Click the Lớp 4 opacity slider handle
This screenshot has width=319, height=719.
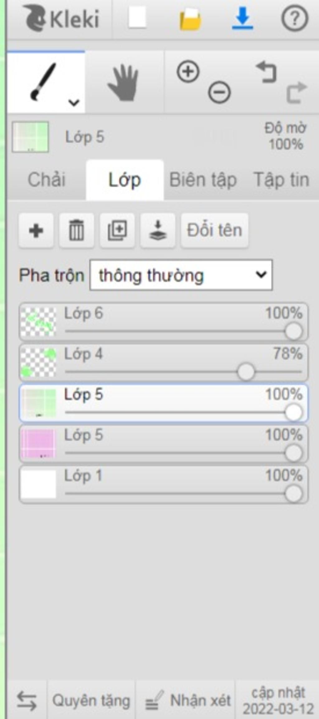tap(245, 372)
